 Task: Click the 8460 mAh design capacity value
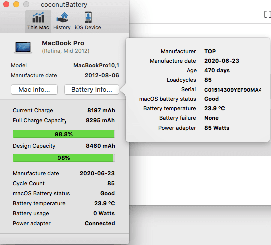tap(100, 146)
